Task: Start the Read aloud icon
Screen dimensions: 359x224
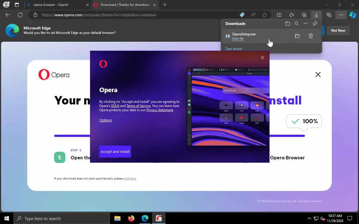Action: coord(253,15)
